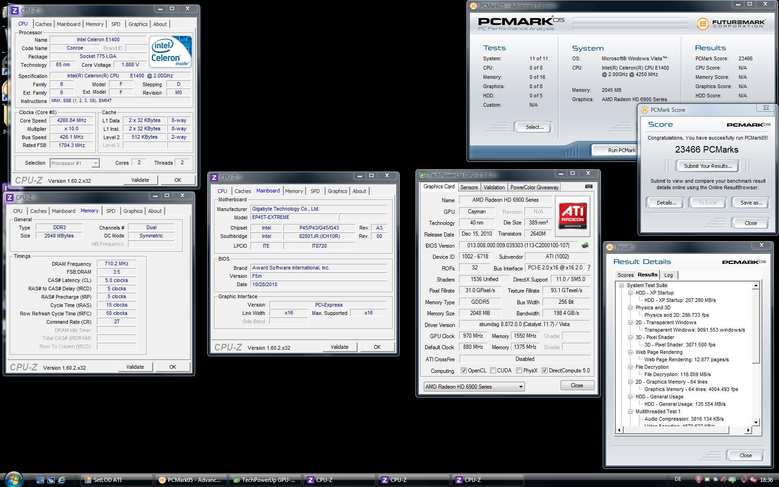
Task: Click the Result window title icon
Action: pyautogui.click(x=610, y=247)
